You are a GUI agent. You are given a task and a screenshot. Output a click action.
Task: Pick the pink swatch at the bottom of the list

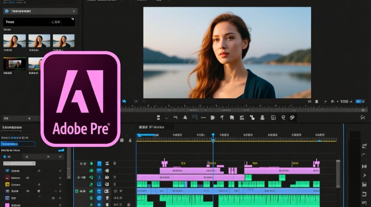[x=7, y=205]
